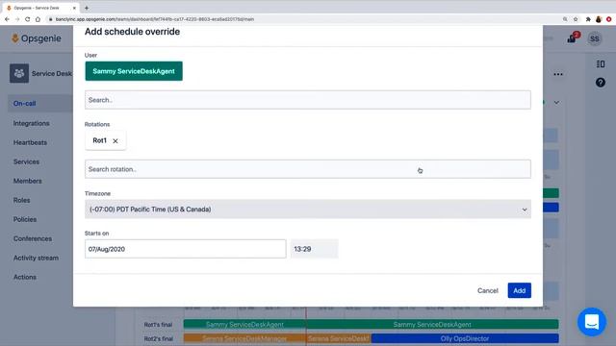Open Services in sidebar
Image resolution: width=616 pixels, height=346 pixels.
pos(26,161)
